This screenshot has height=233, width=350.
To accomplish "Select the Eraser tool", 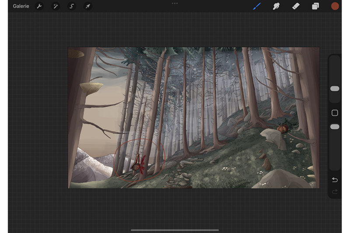I will (x=296, y=6).
